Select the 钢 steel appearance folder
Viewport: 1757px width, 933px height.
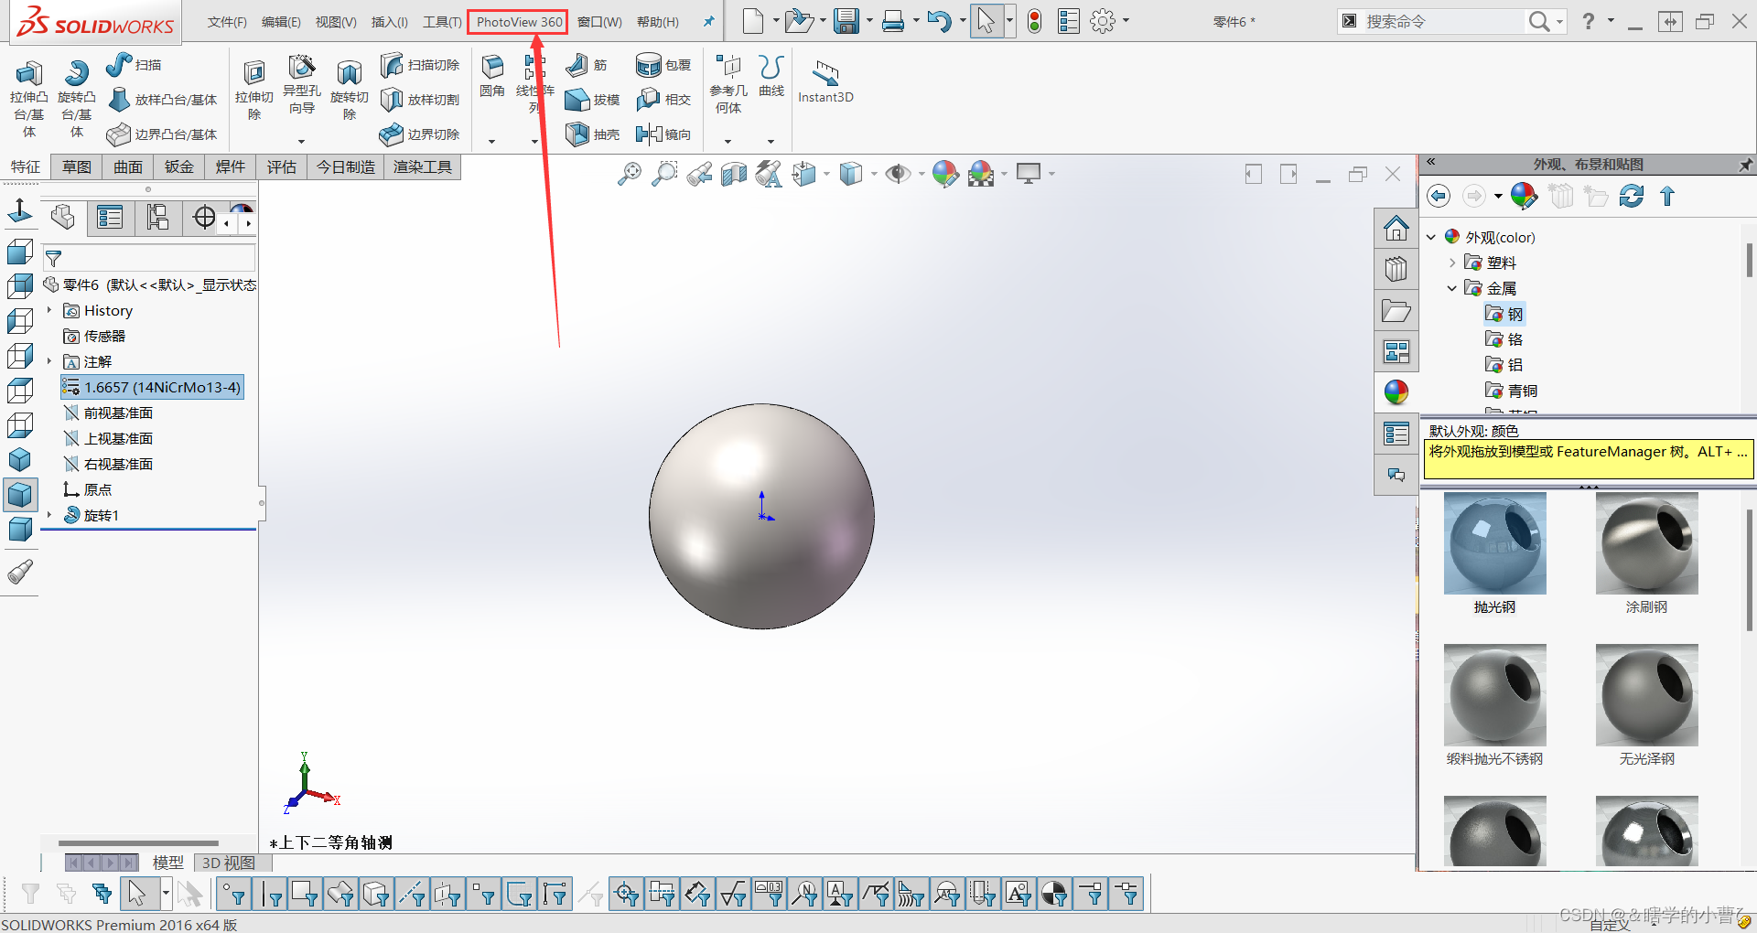click(1504, 314)
